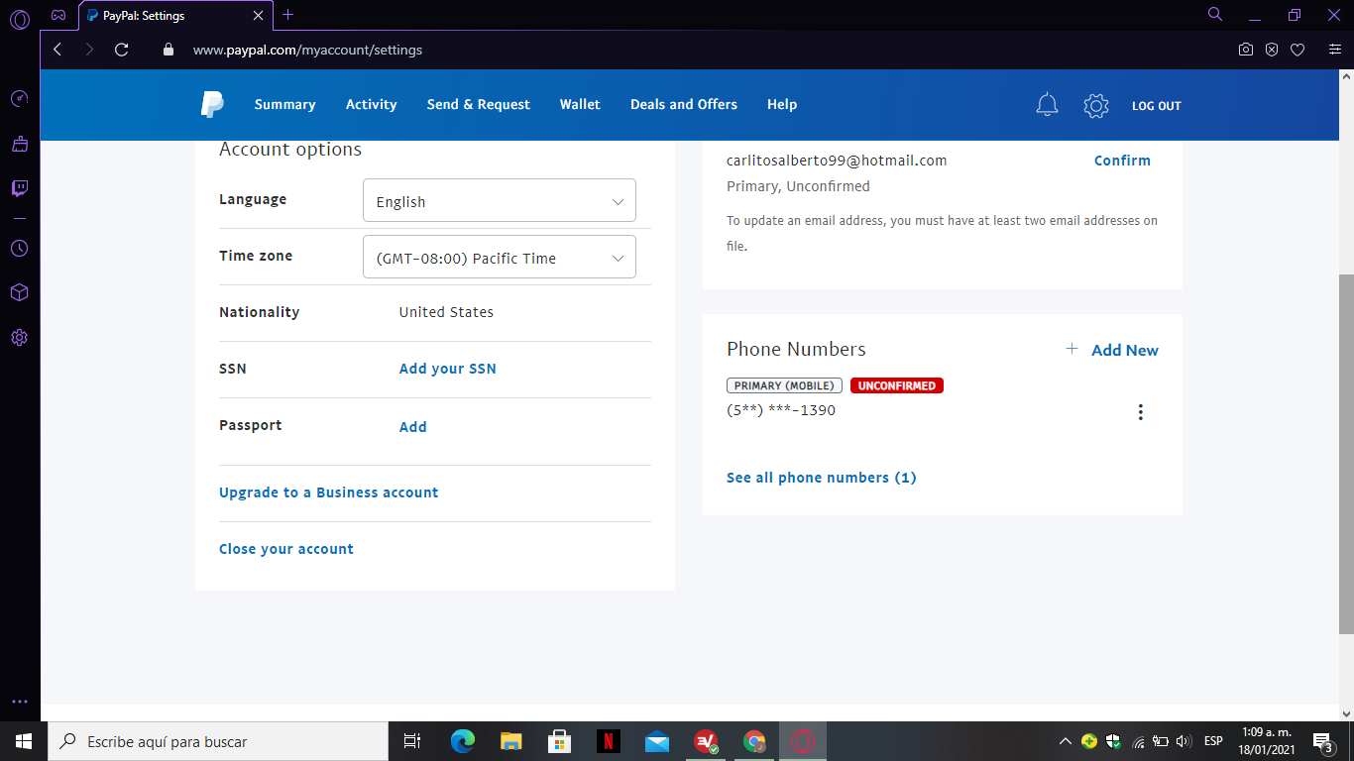Click LOG OUT
The width and height of the screenshot is (1354, 761).
pos(1157,106)
